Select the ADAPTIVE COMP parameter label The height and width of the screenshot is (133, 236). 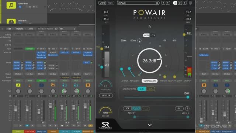pyautogui.click(x=175, y=81)
